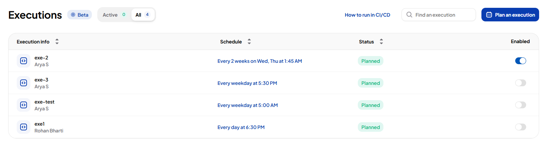Viewport: 548px width, 146px height.
Task: Turn on the exe1 execution toggle
Action: [x=520, y=127]
